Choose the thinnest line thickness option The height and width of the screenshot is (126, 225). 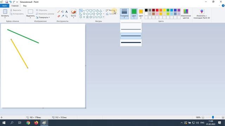tap(131, 23)
